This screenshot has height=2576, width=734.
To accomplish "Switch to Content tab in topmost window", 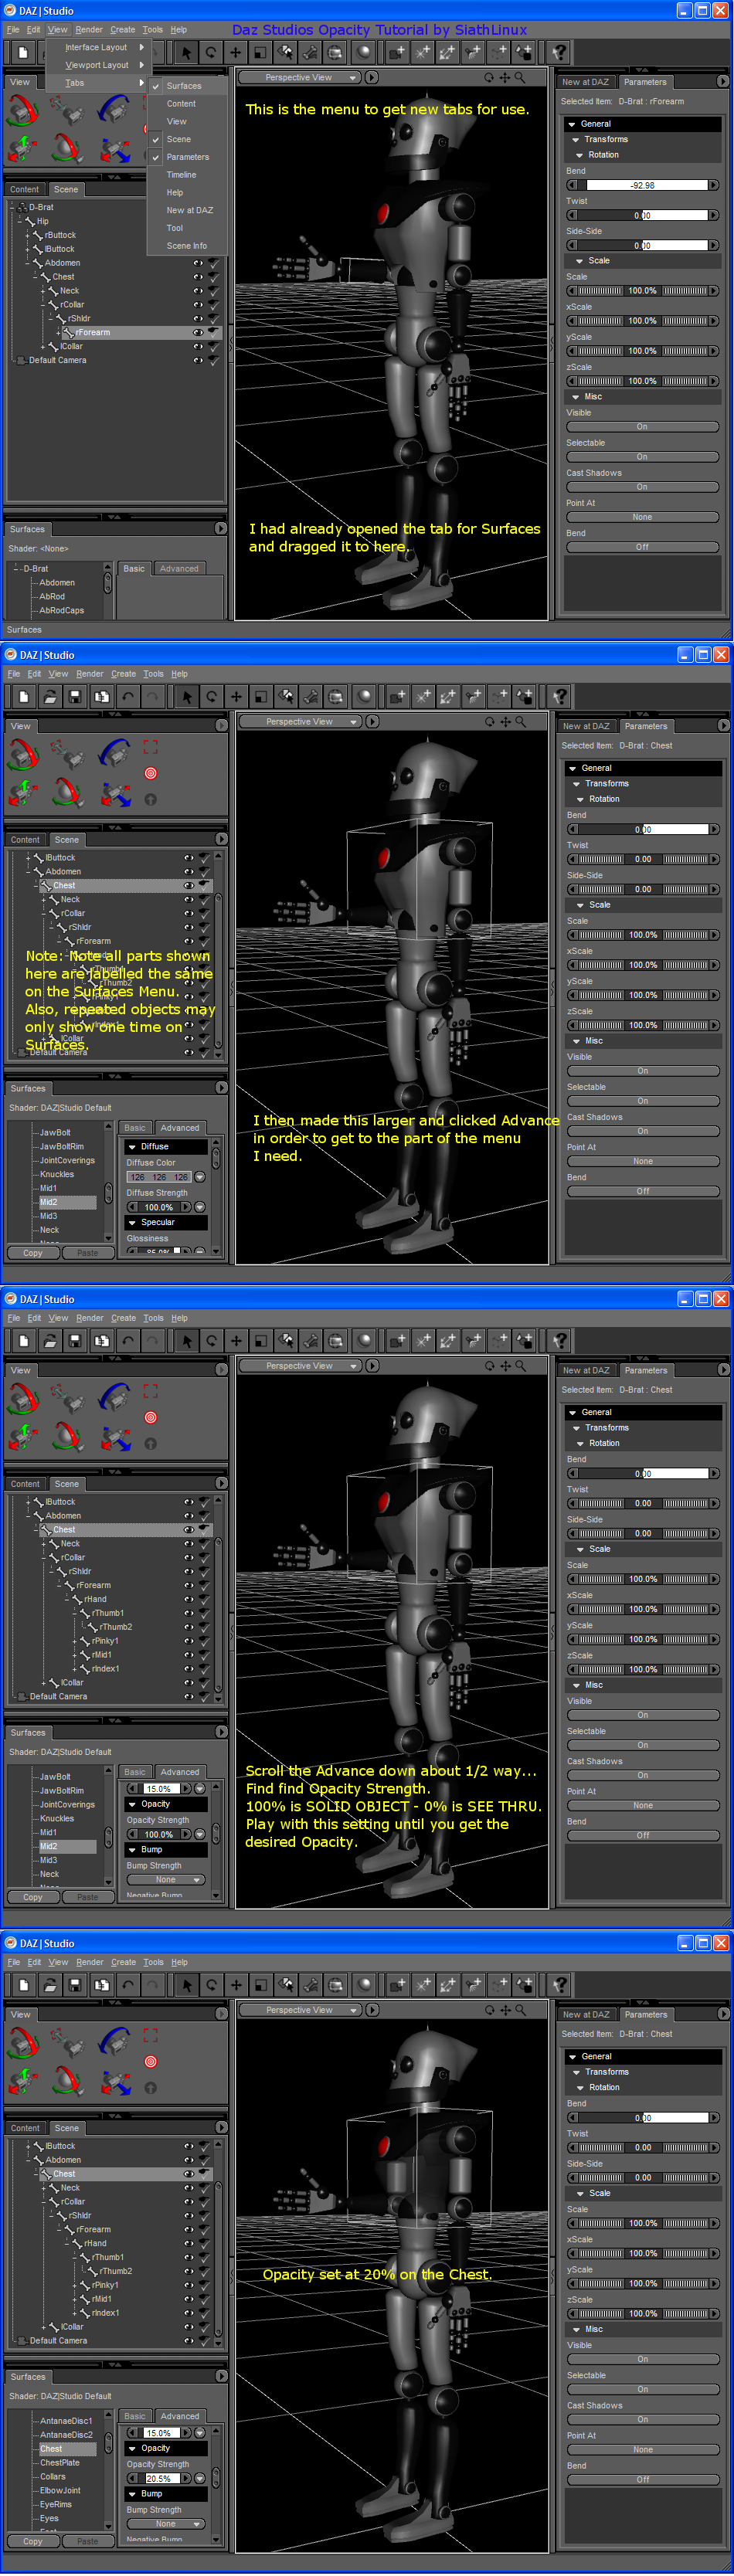I will click(24, 189).
